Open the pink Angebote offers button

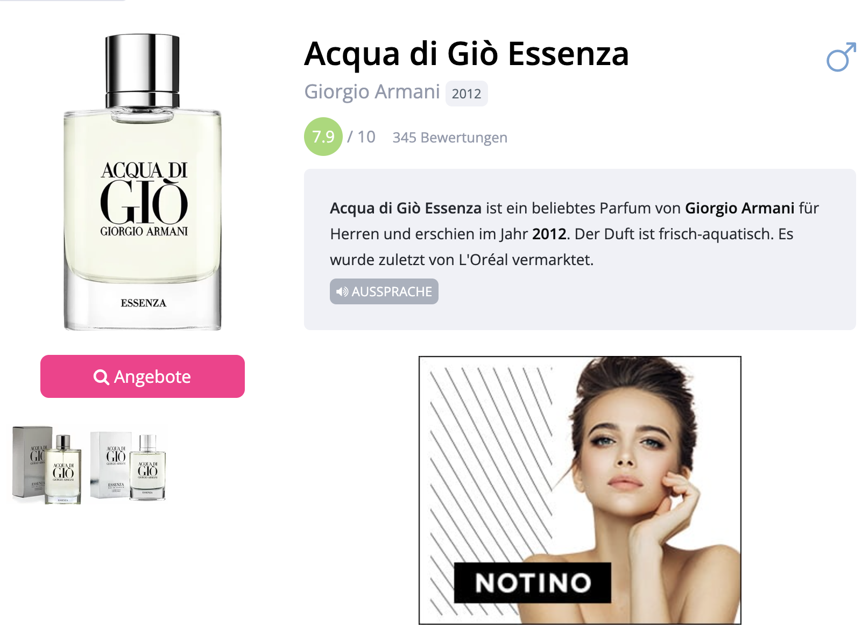[143, 376]
